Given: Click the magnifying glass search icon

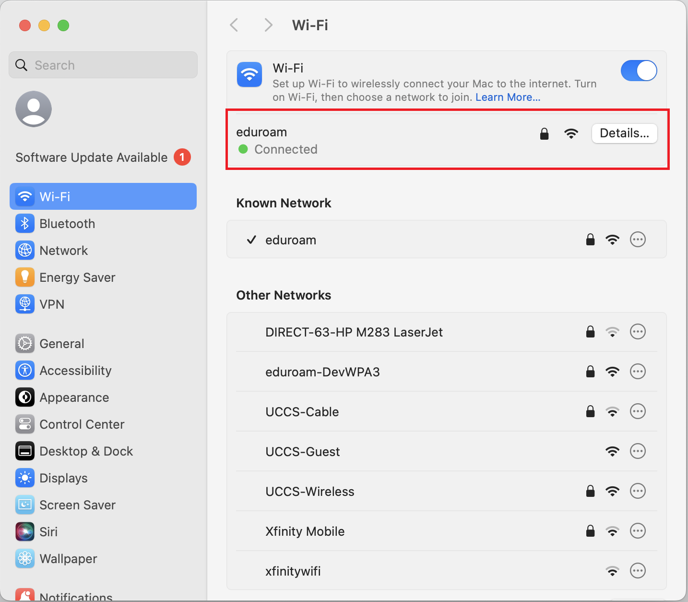Looking at the screenshot, I should click(x=21, y=65).
